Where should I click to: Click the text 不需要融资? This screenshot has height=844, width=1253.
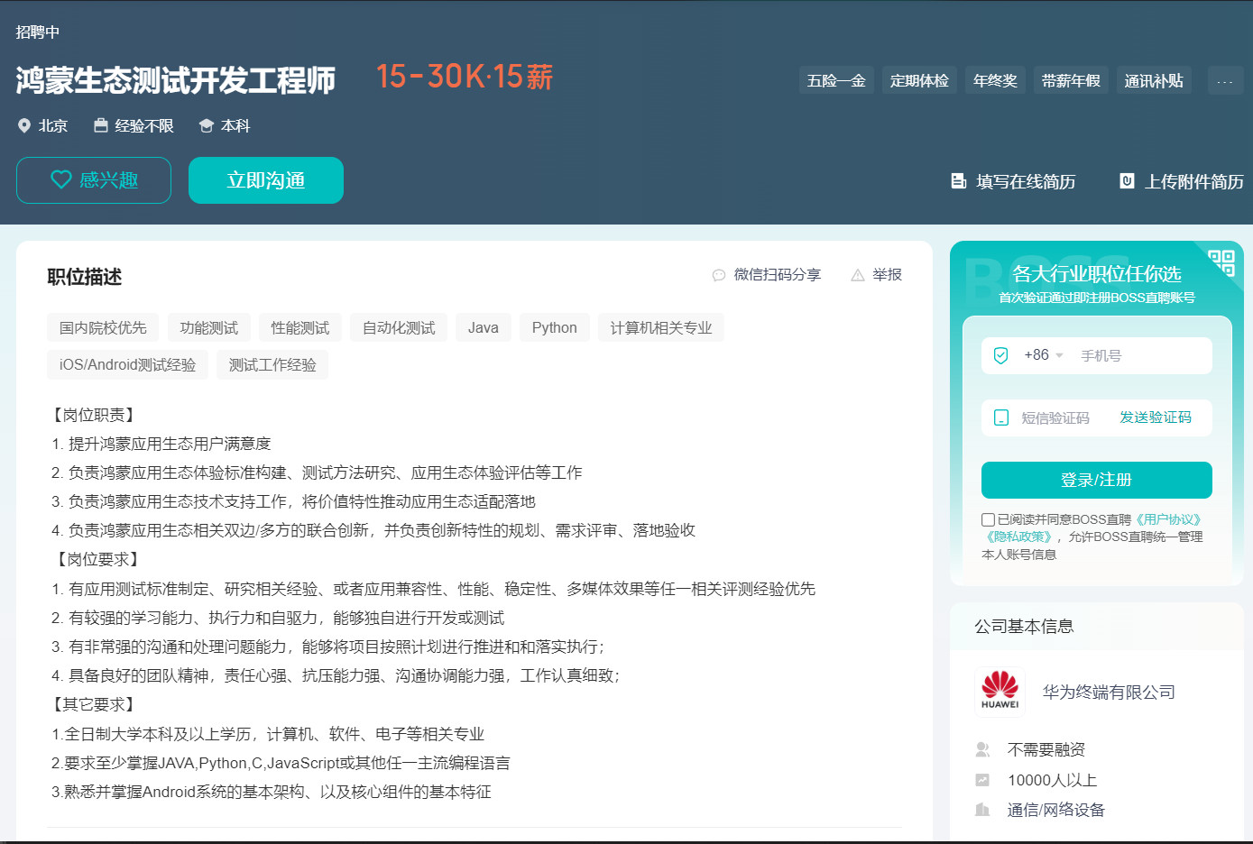[x=1046, y=749]
